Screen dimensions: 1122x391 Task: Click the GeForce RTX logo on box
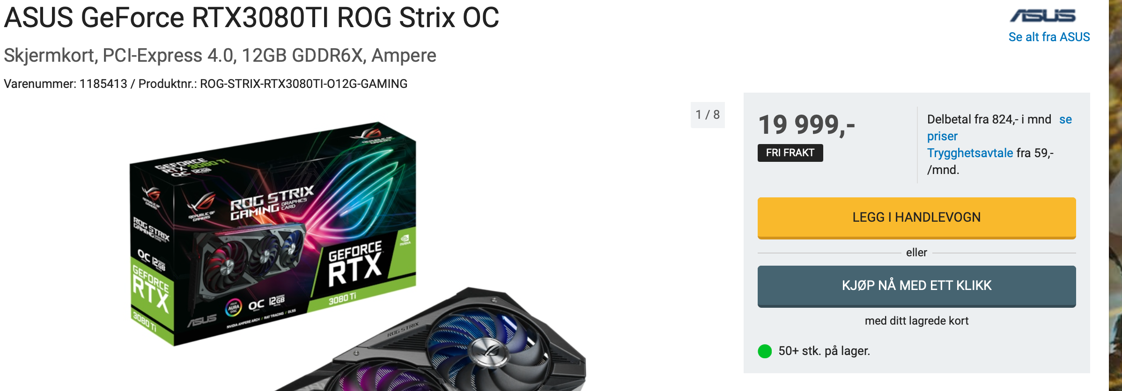355,263
